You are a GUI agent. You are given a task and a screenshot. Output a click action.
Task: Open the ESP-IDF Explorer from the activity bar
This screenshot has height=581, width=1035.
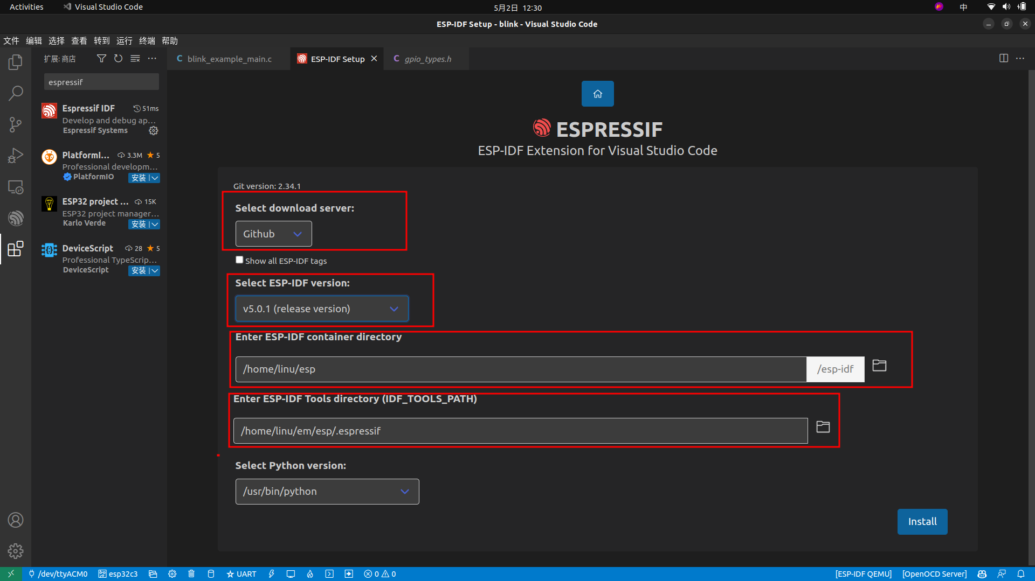tap(16, 218)
